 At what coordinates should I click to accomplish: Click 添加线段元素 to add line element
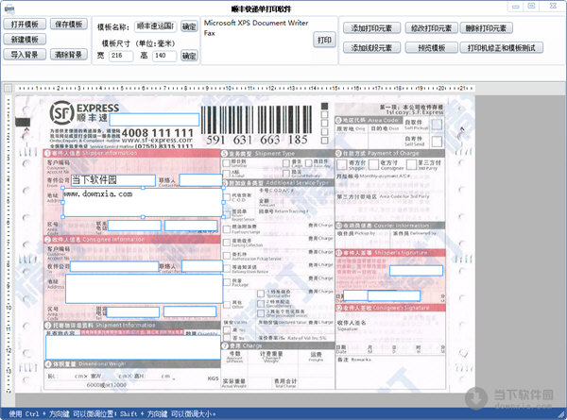pyautogui.click(x=371, y=48)
